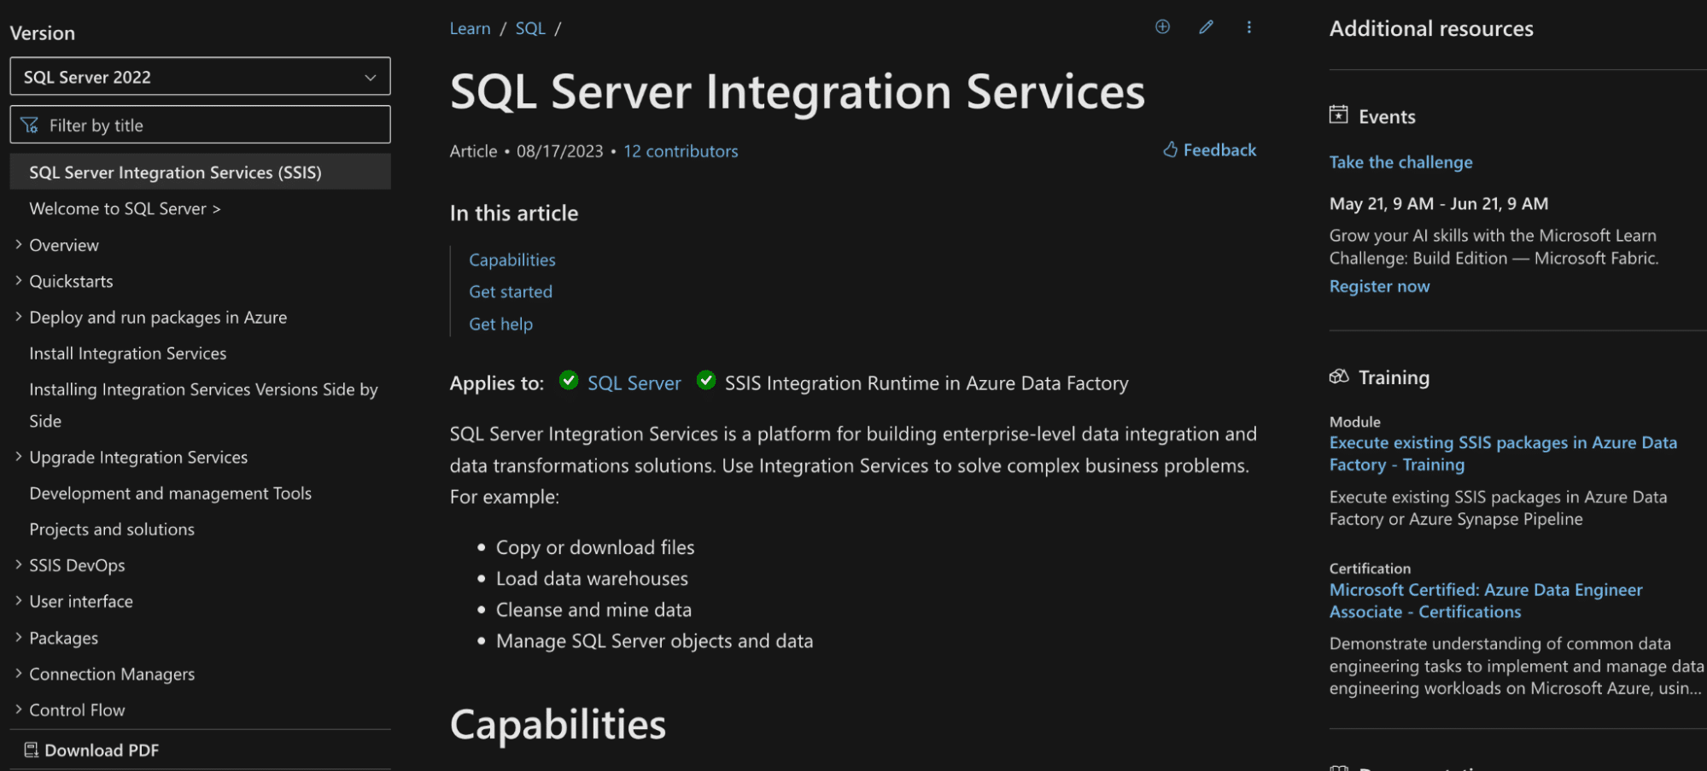Open the more options vertical dots menu
The width and height of the screenshot is (1707, 771).
tap(1248, 27)
